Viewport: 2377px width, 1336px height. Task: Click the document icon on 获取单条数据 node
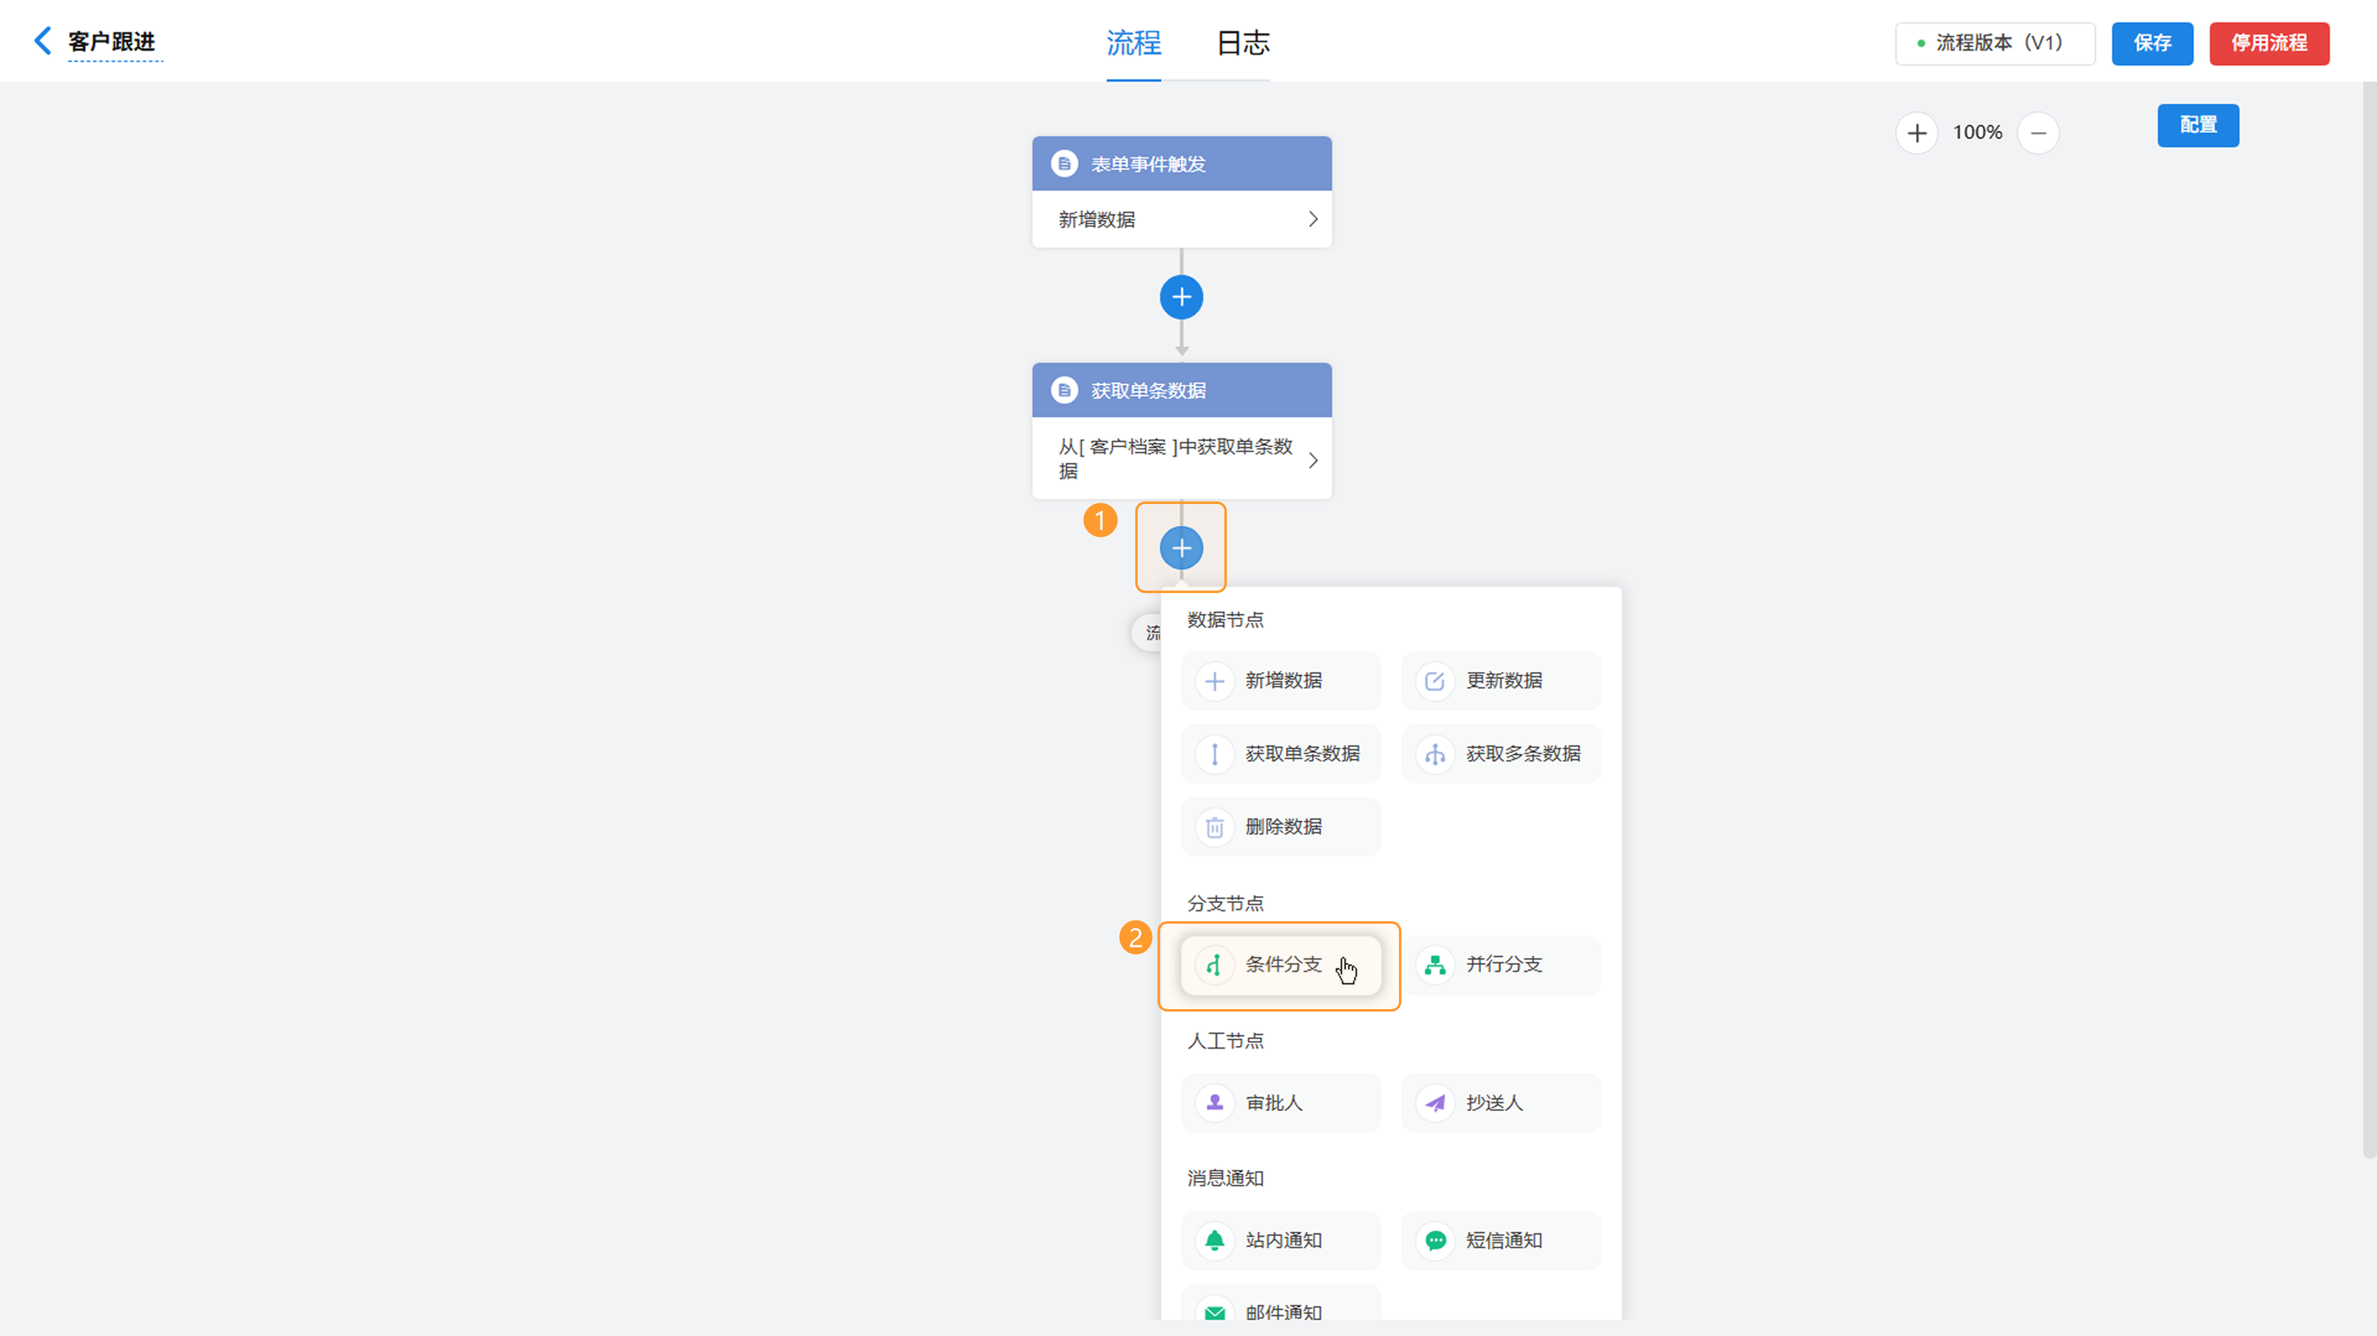click(x=1064, y=390)
